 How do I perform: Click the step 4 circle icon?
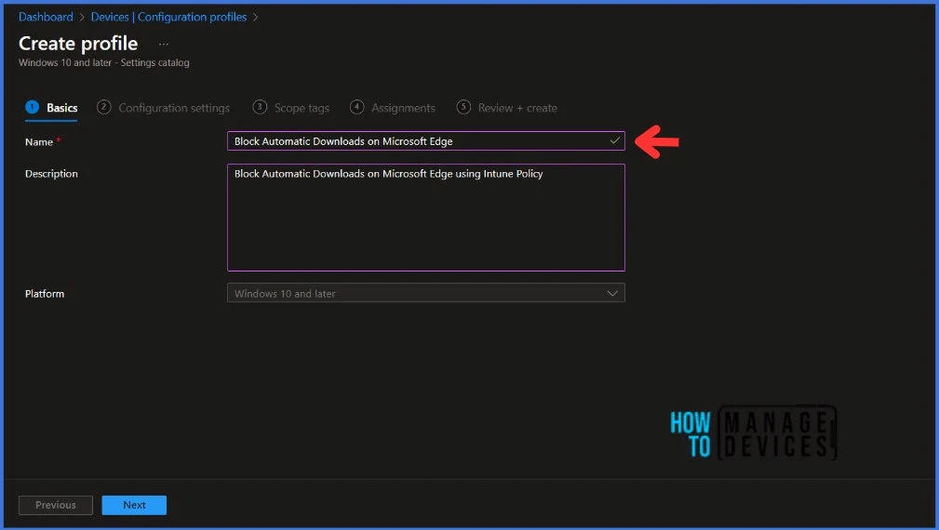[x=357, y=107]
